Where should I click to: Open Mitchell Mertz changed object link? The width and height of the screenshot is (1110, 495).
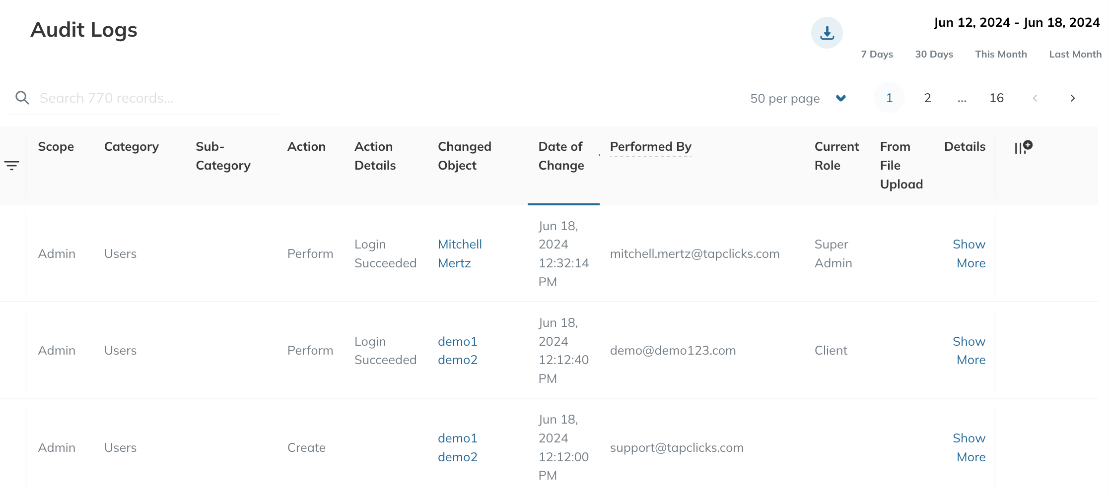(459, 253)
